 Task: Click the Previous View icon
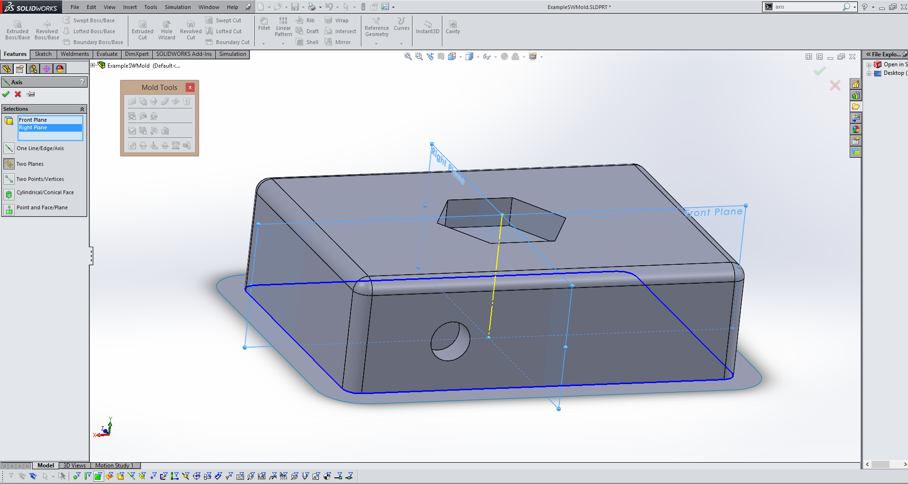[x=430, y=57]
